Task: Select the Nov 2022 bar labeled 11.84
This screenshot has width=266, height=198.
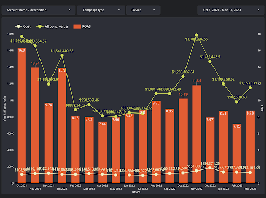Action: 196,134
